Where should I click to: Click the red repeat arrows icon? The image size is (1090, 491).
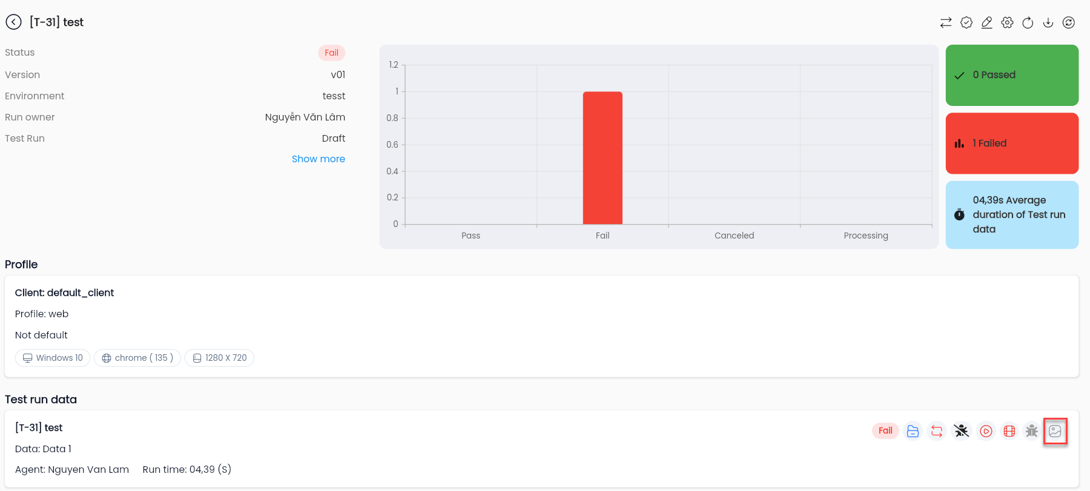pos(937,431)
